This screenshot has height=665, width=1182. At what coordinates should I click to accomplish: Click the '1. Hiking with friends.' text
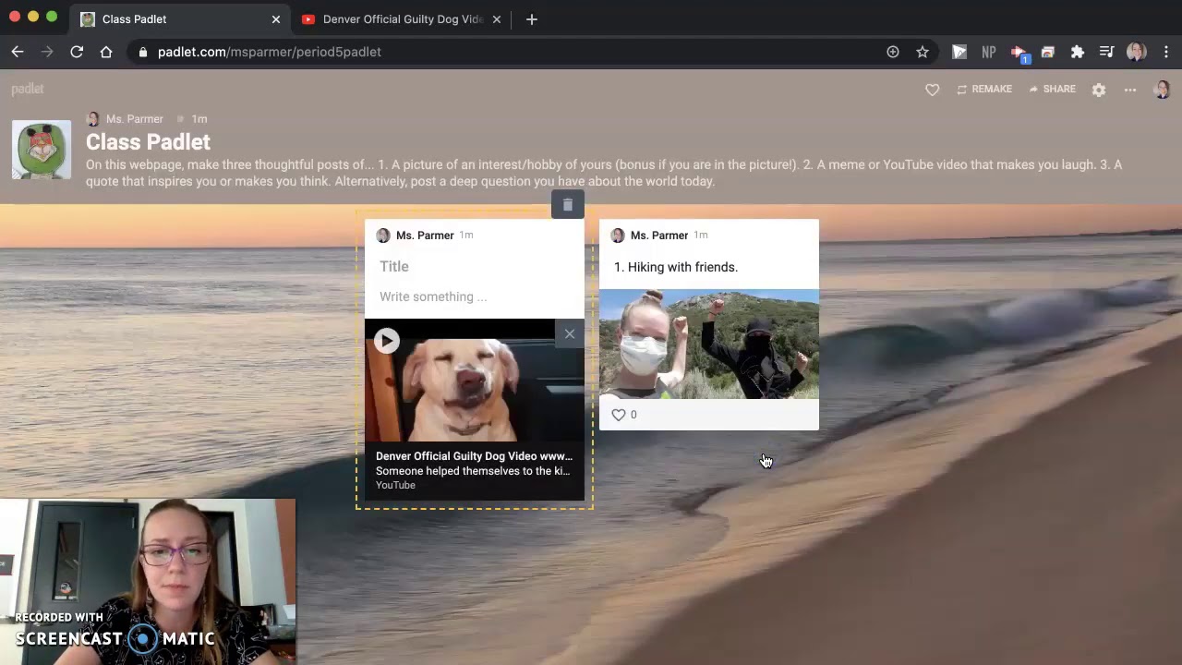[x=676, y=267]
